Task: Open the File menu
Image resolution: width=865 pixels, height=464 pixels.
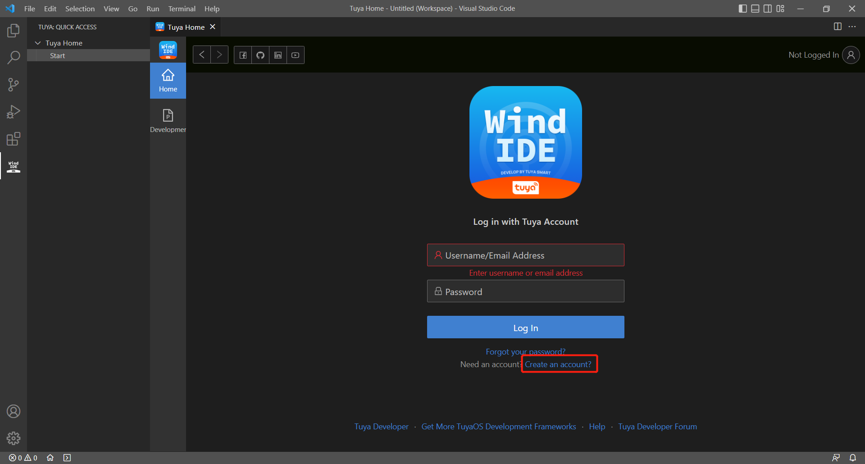Action: 30,9
